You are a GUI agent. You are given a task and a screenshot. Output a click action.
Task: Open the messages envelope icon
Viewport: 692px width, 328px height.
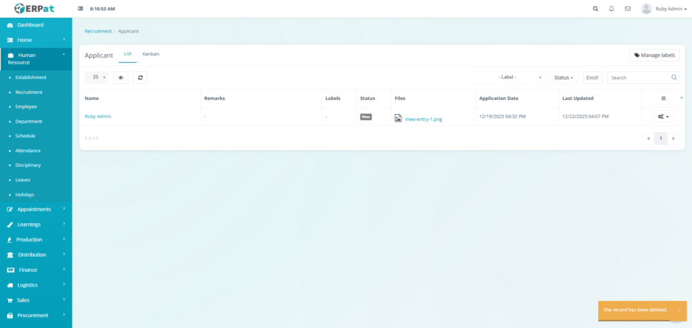628,9
